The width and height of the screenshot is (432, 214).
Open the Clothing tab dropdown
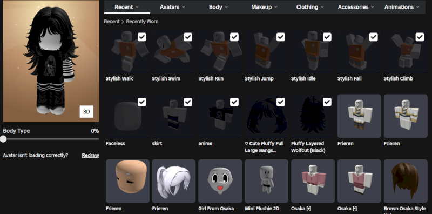[310, 7]
